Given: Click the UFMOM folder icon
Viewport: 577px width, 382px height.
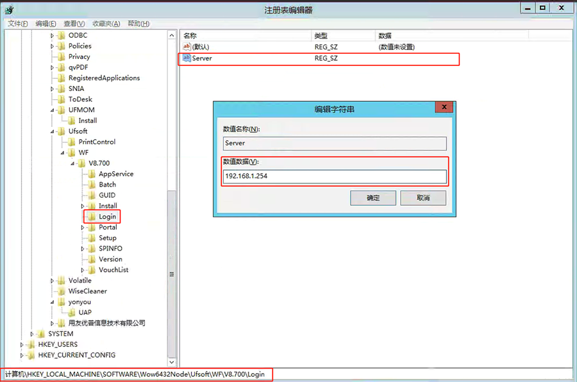Looking at the screenshot, I should click(x=62, y=110).
